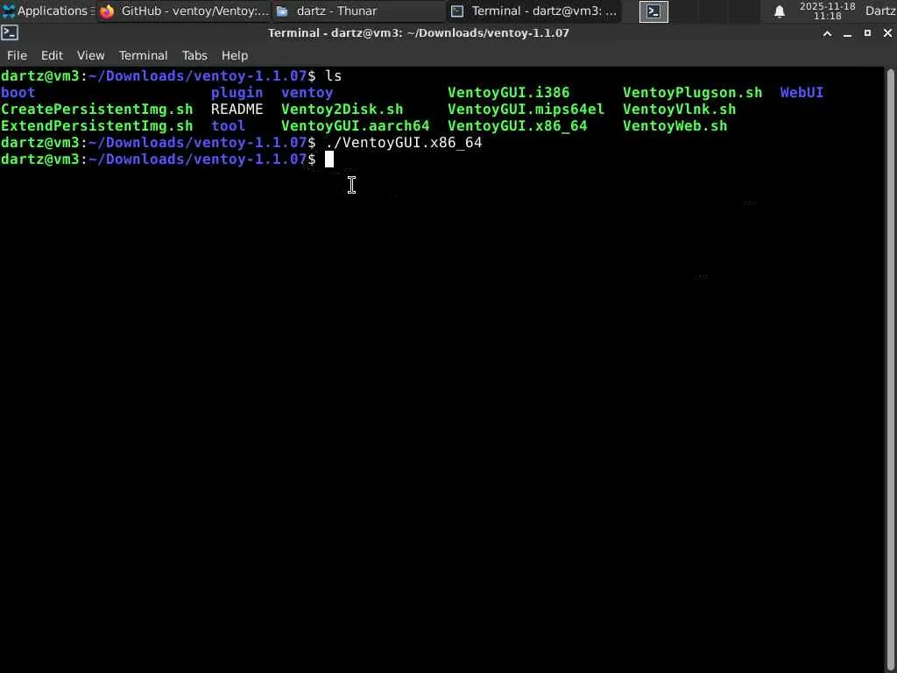Close the terminal window
Image resolution: width=897 pixels, height=673 pixels.
point(887,34)
